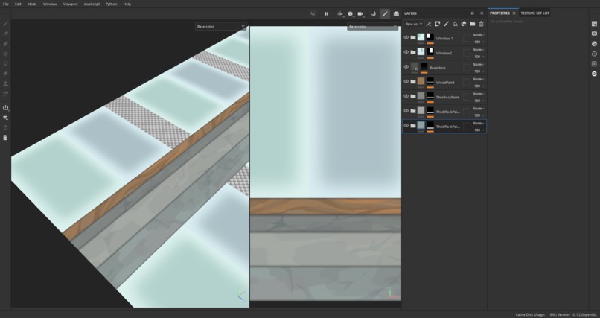Open the export/send-to icon in left sidebar

click(6, 108)
